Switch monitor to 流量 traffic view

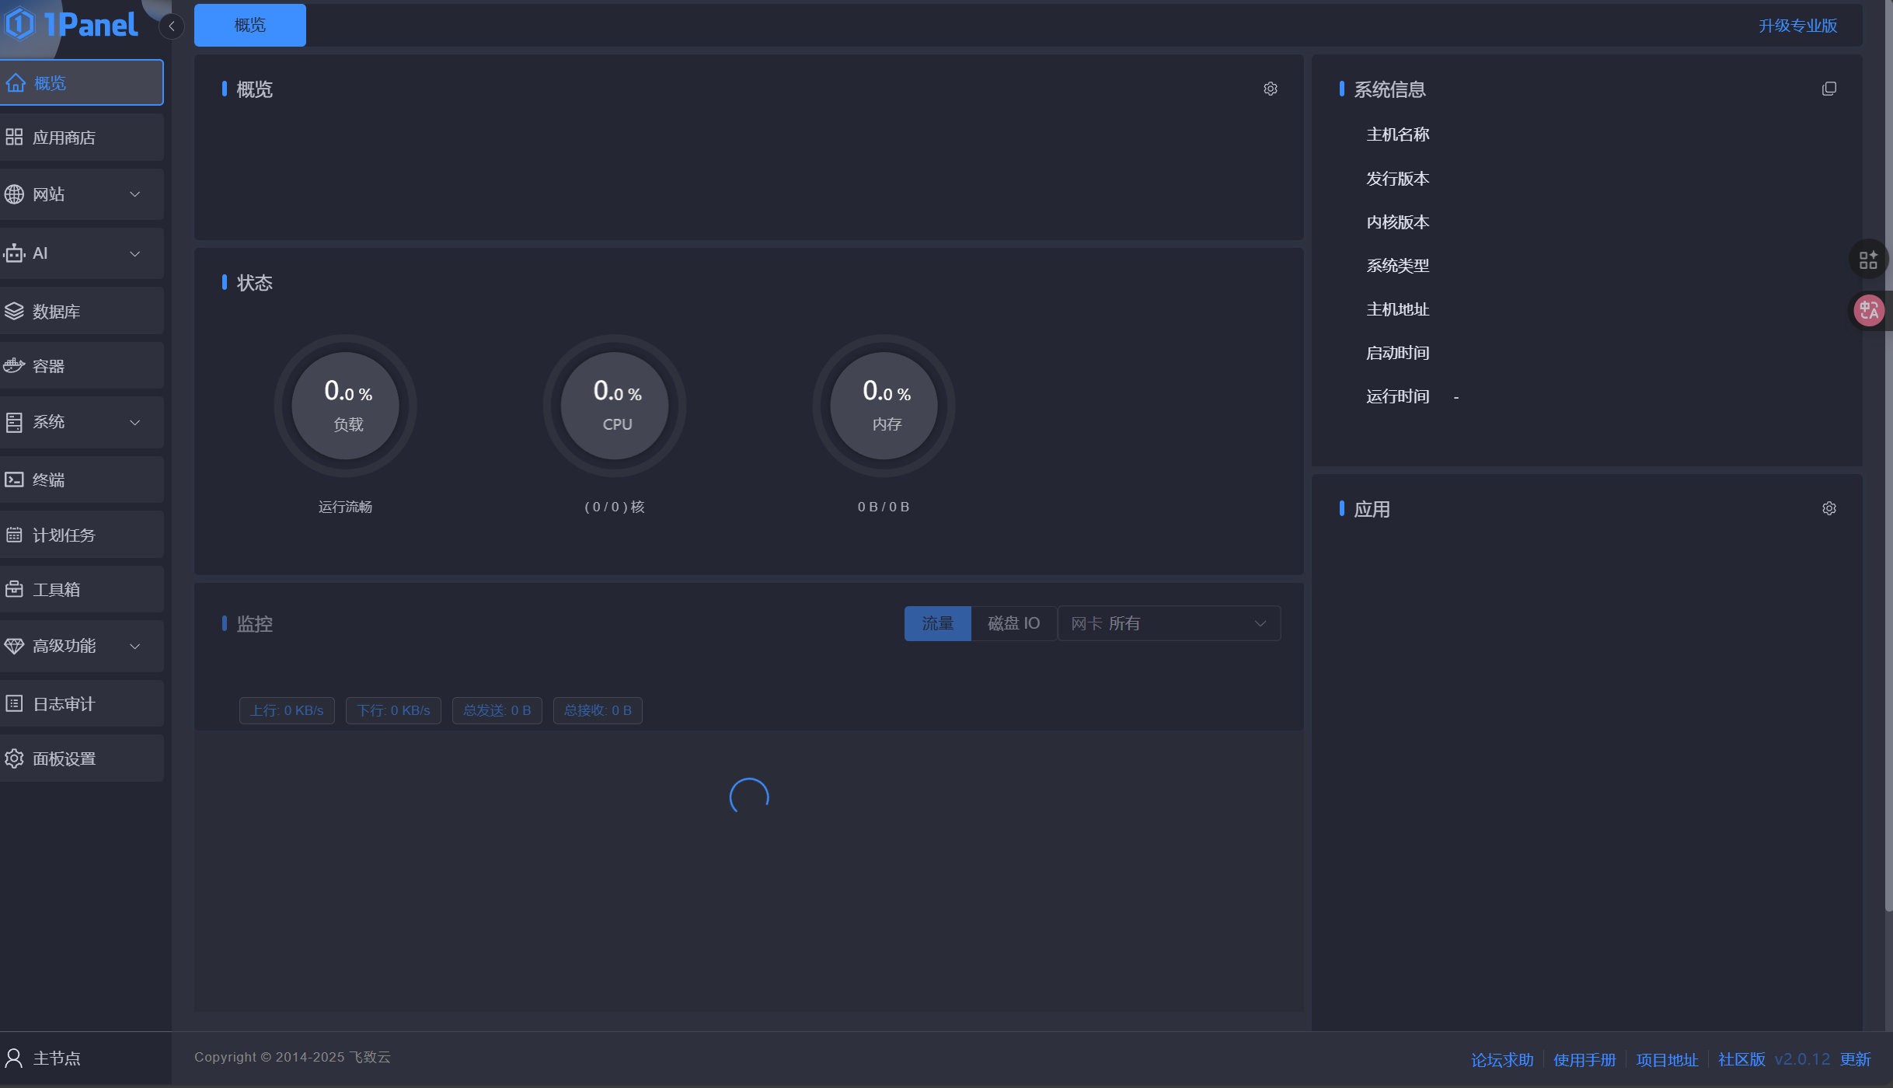click(x=937, y=623)
